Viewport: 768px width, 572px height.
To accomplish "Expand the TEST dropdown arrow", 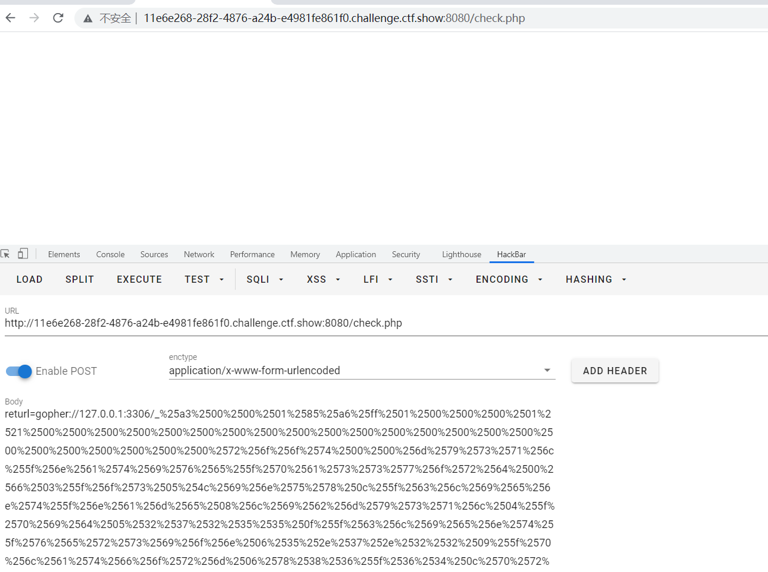I will coord(222,279).
